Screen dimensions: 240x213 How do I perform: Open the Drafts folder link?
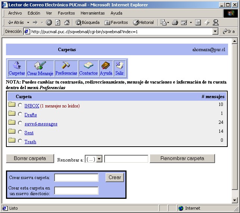point(31,115)
